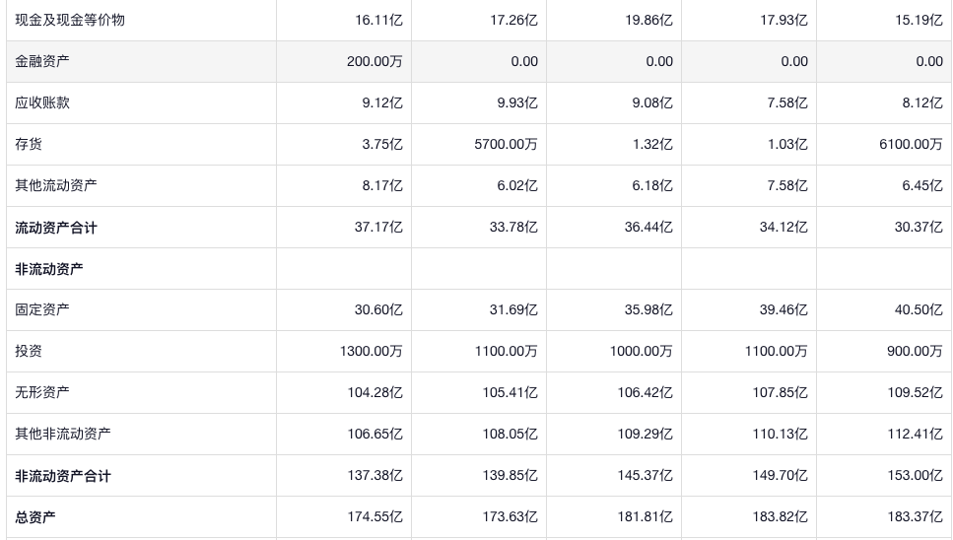
Task: Select the 应收账款 row label
Action: point(42,102)
